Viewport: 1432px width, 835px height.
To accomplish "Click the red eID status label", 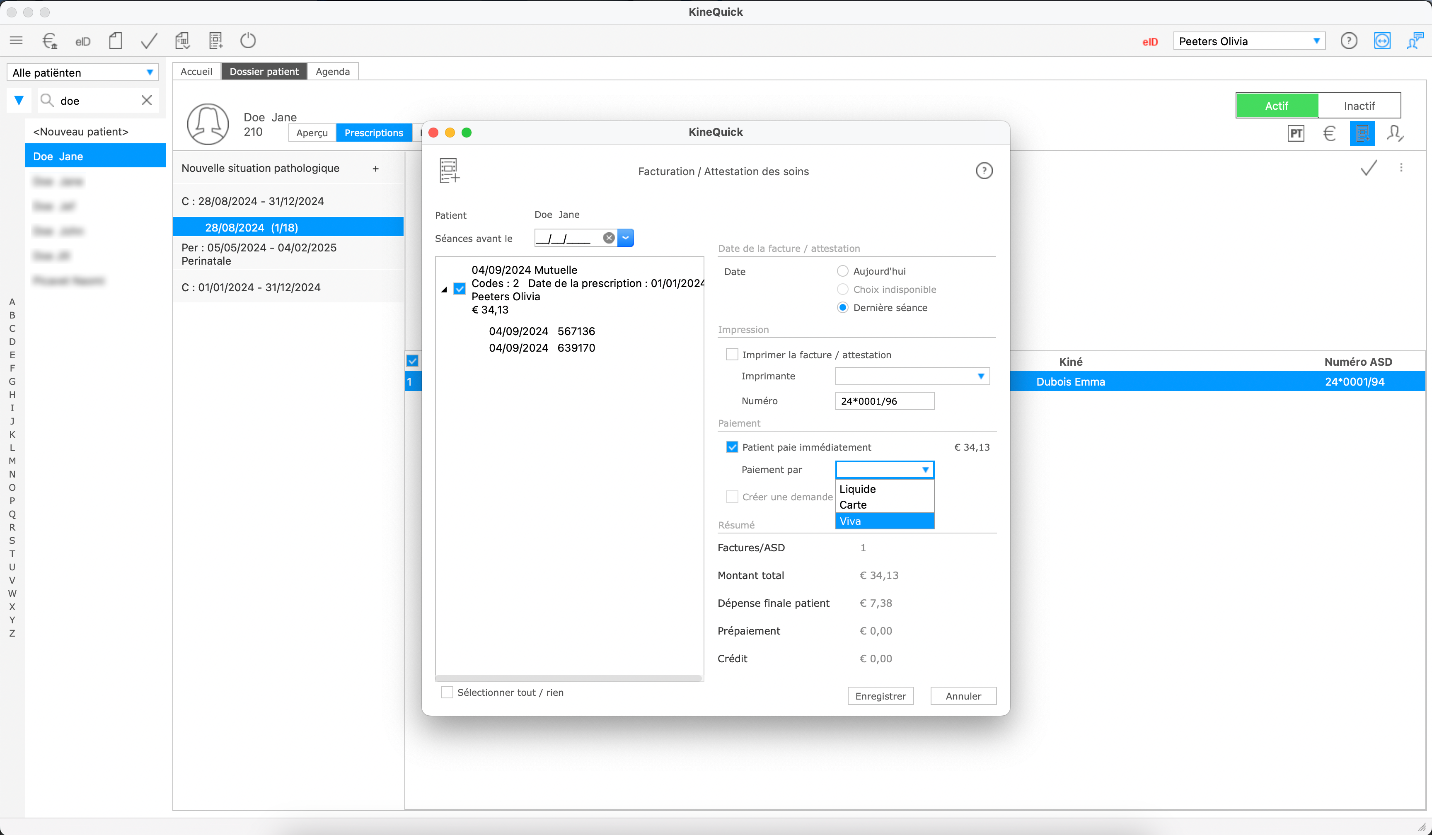I will 1150,41.
